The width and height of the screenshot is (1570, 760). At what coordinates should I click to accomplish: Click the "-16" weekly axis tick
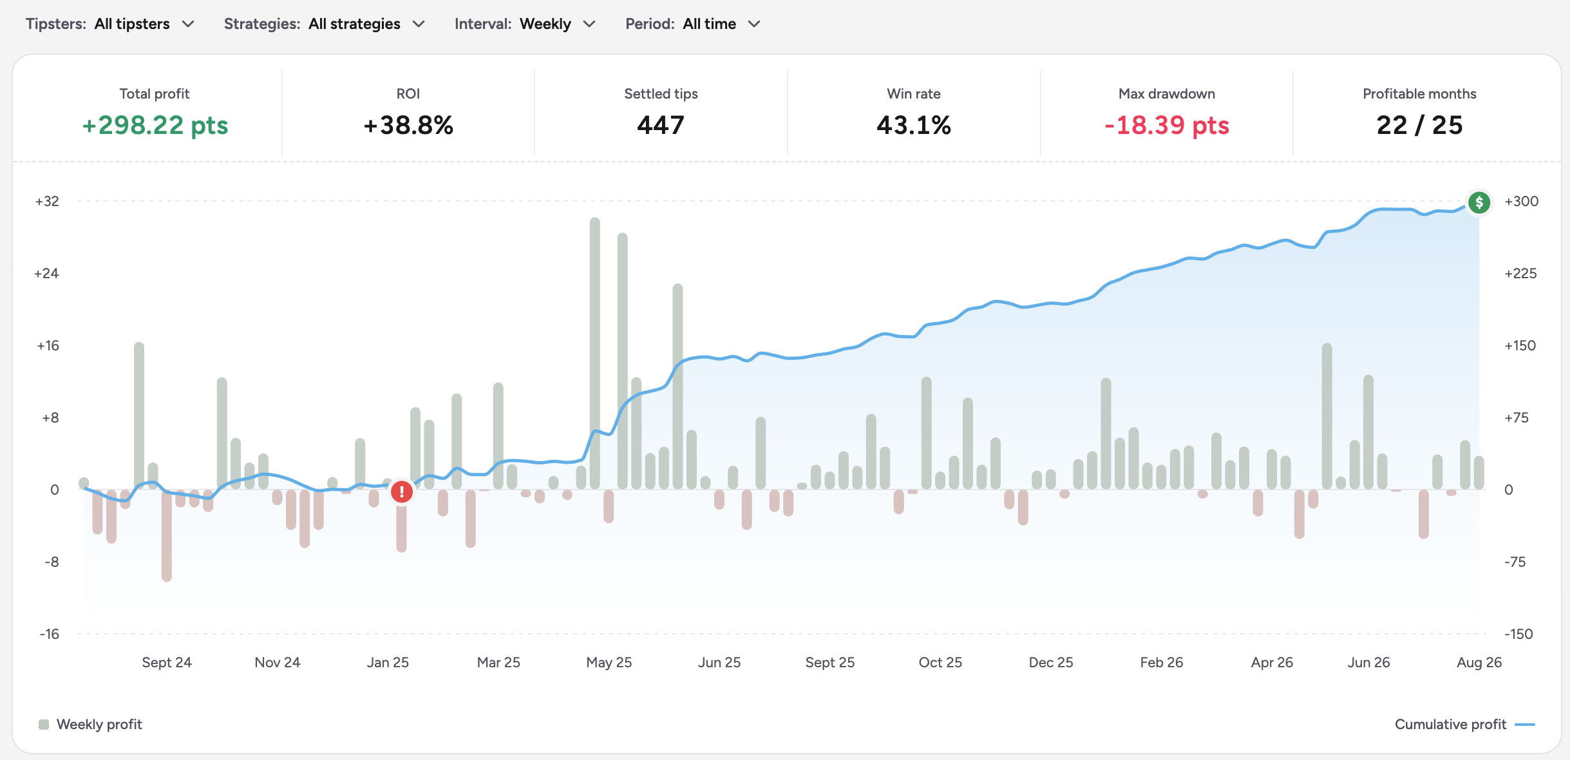[49, 634]
